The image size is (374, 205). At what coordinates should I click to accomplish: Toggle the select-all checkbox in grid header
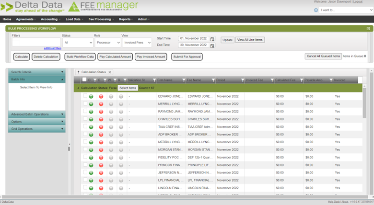pyautogui.click(x=84, y=80)
